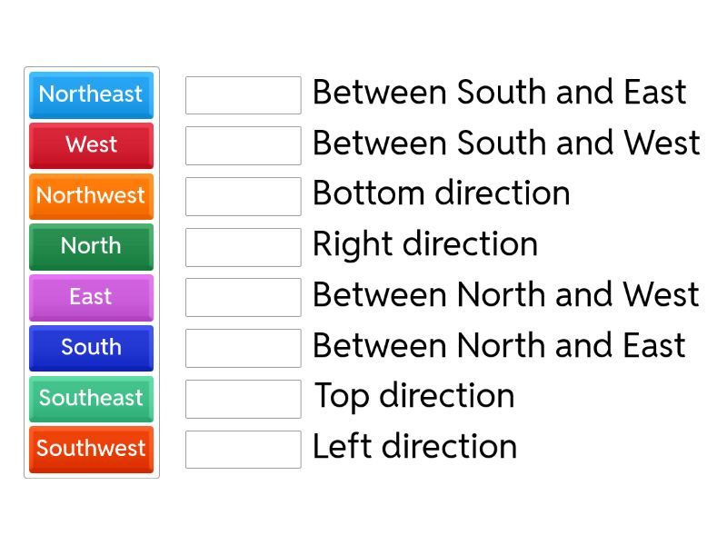This screenshot has width=727, height=545.
Task: Select the Southwest answer tile
Action: pos(91,449)
